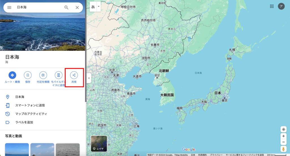Click the ルート・乗換 directions icon
This screenshot has width=290, height=156.
click(12, 75)
